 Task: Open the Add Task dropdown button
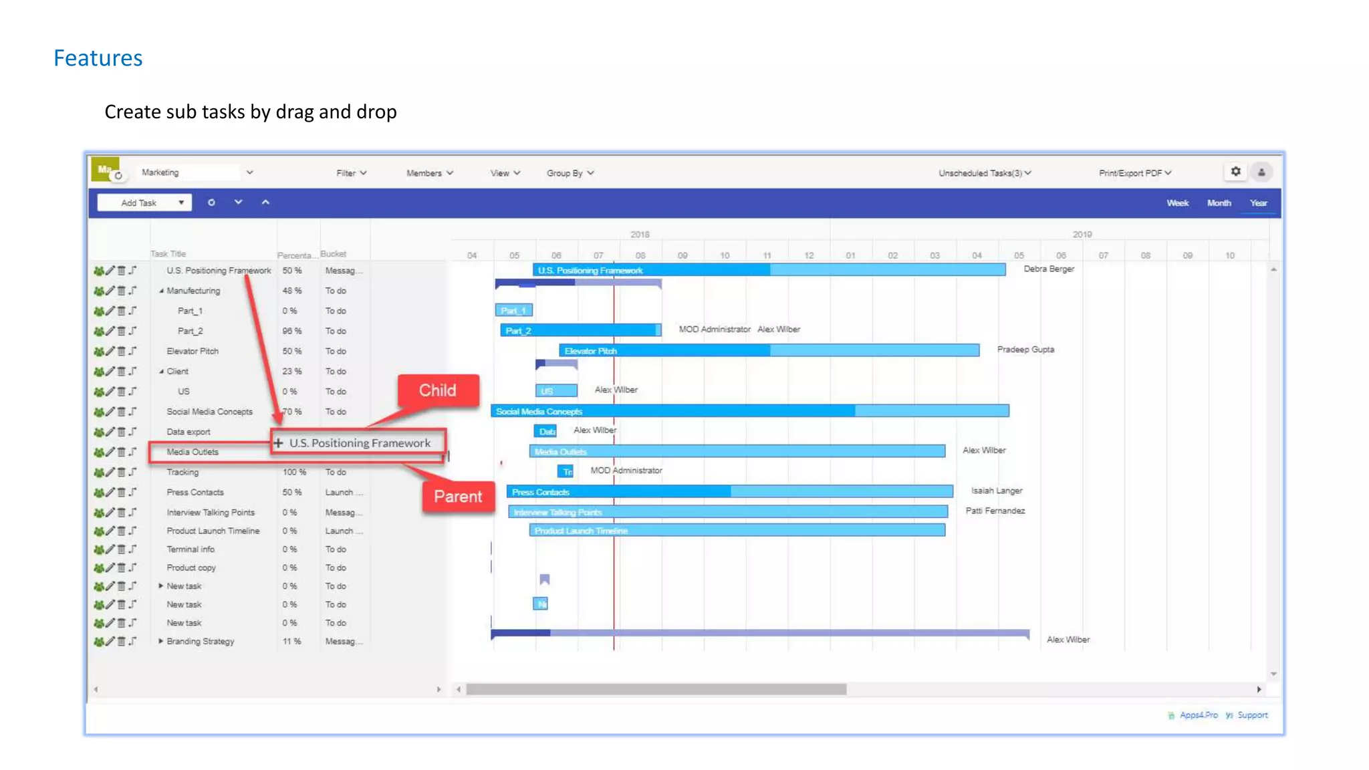(x=144, y=203)
